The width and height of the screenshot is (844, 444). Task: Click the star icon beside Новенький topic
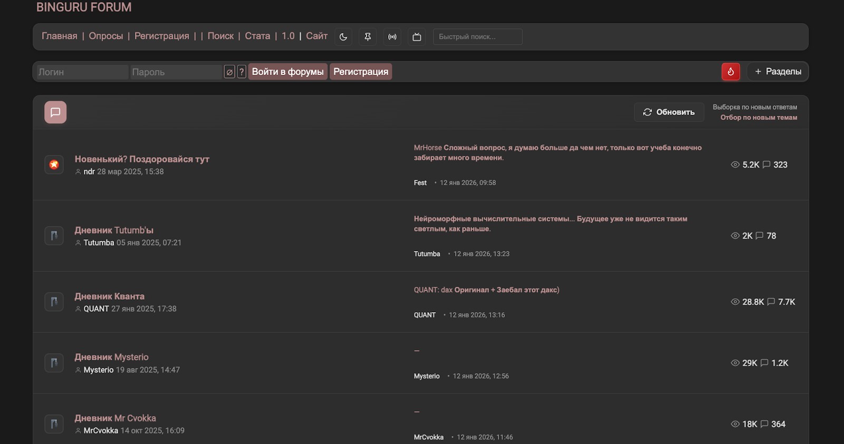tap(54, 165)
